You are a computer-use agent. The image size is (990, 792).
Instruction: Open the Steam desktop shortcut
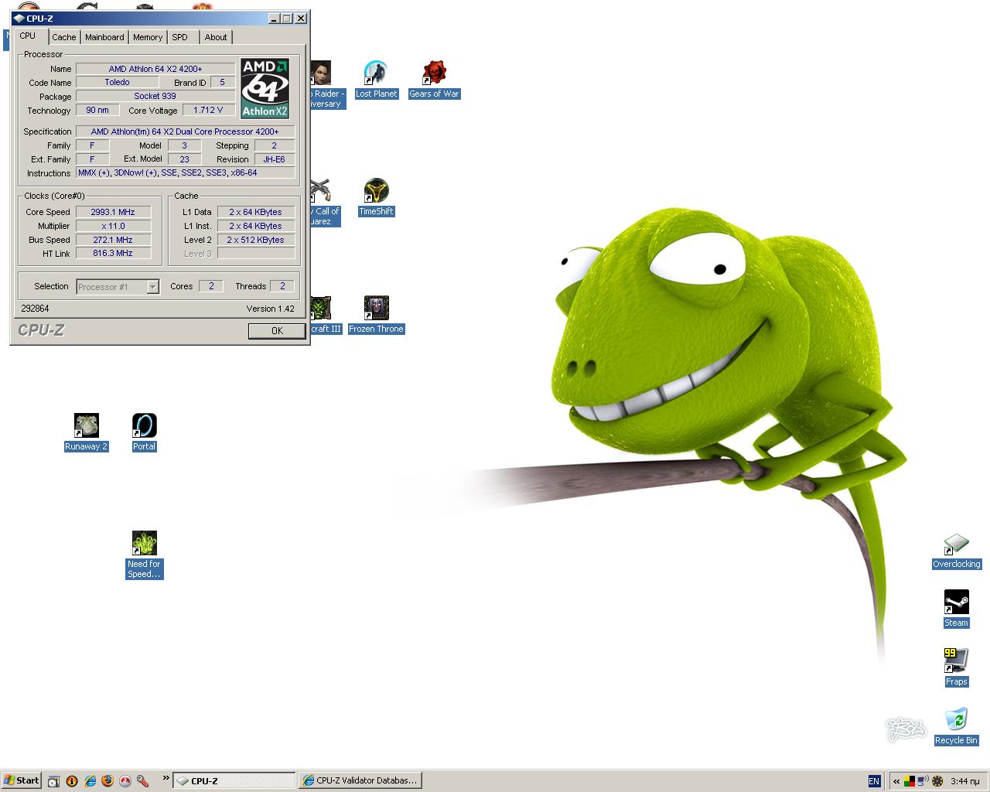[x=956, y=609]
